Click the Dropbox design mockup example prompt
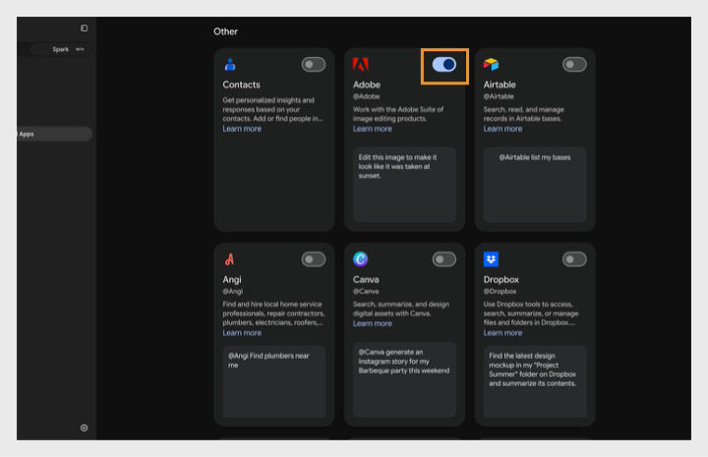 535,381
